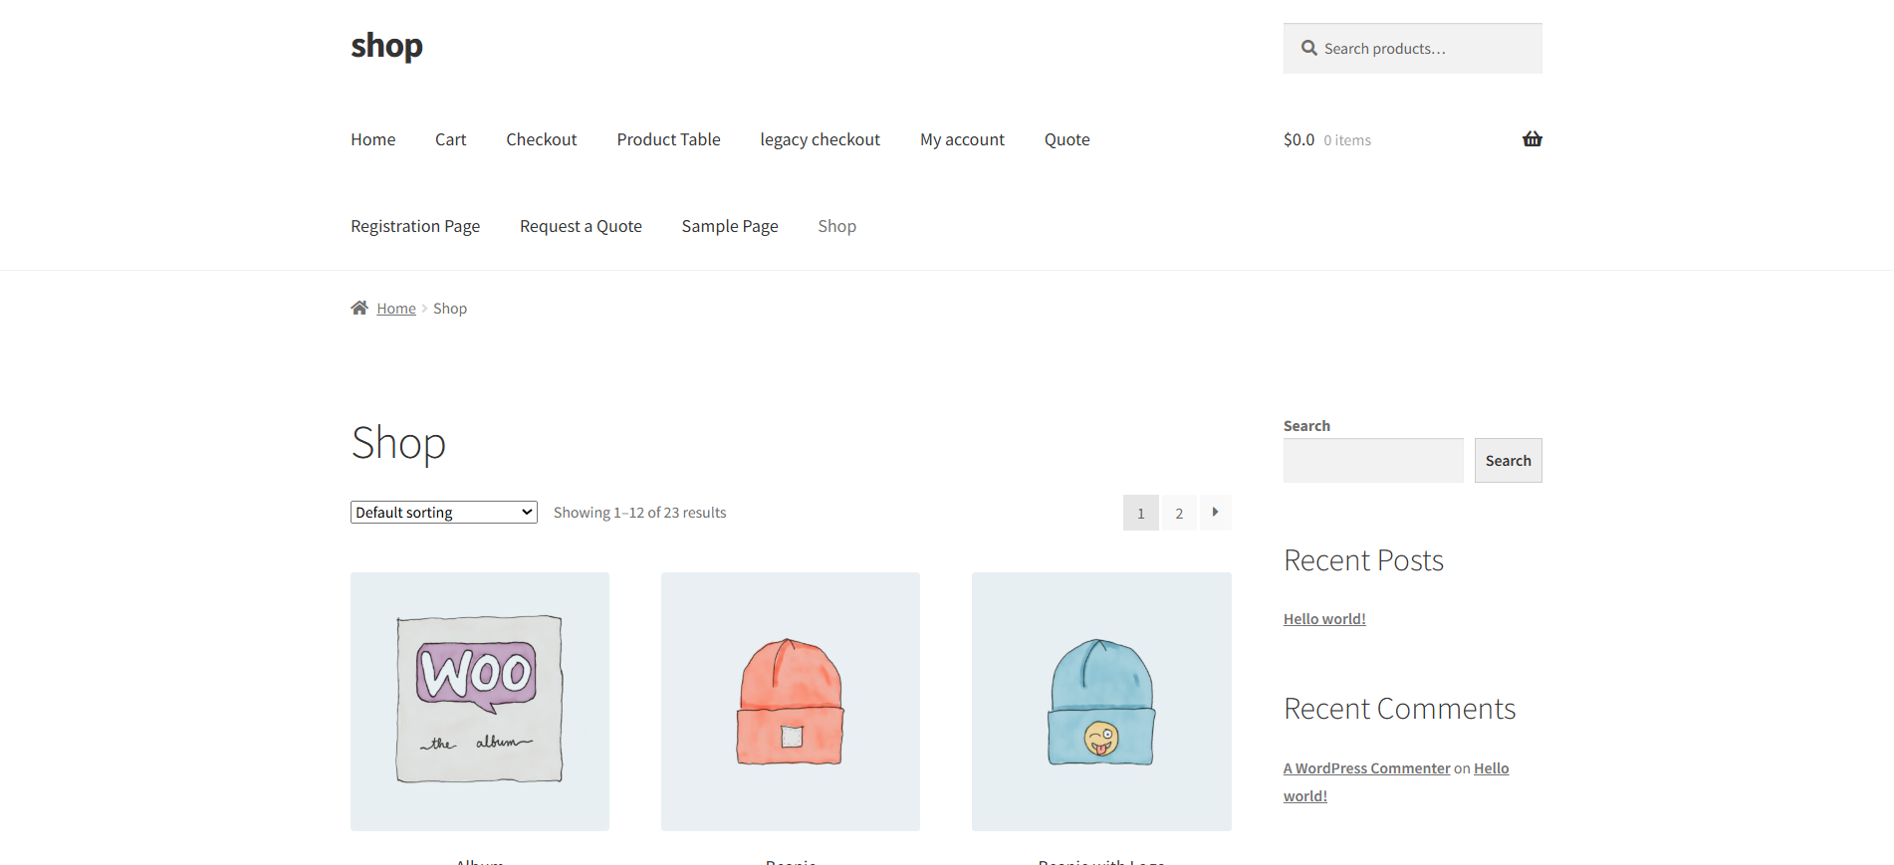Click the Home breadcrumb link
The width and height of the screenshot is (1894, 865).
tap(396, 309)
